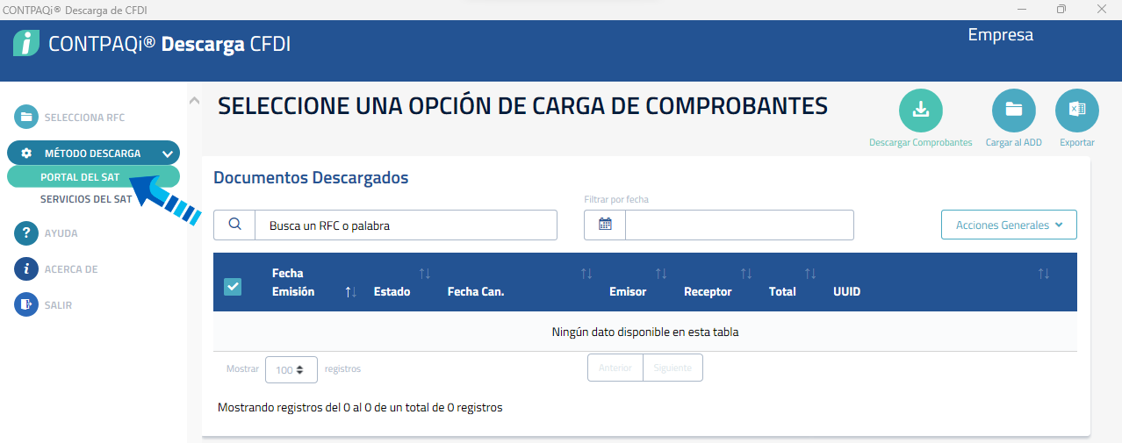Click the search magnifier icon
The image size is (1122, 443).
pos(234,225)
